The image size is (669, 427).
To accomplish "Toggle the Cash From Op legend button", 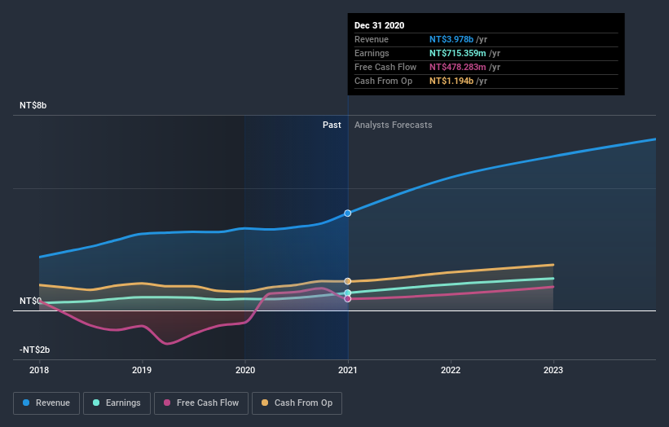I will click(297, 403).
